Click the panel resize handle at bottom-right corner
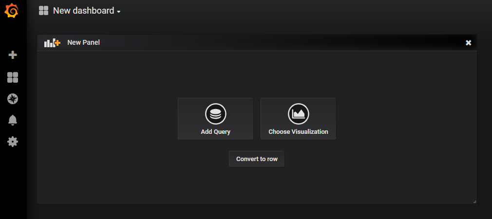492x219 pixels. click(474, 201)
